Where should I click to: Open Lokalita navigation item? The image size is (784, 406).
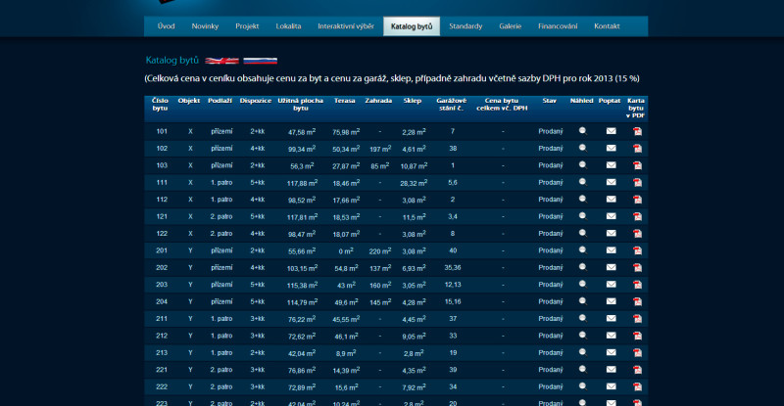(x=288, y=26)
